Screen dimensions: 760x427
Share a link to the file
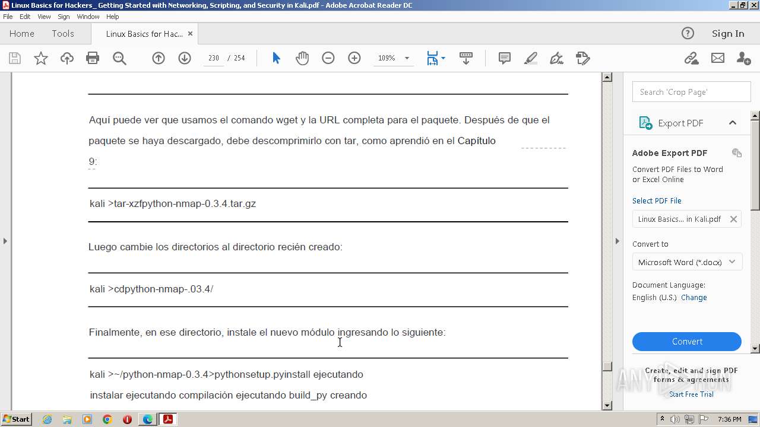(x=691, y=58)
